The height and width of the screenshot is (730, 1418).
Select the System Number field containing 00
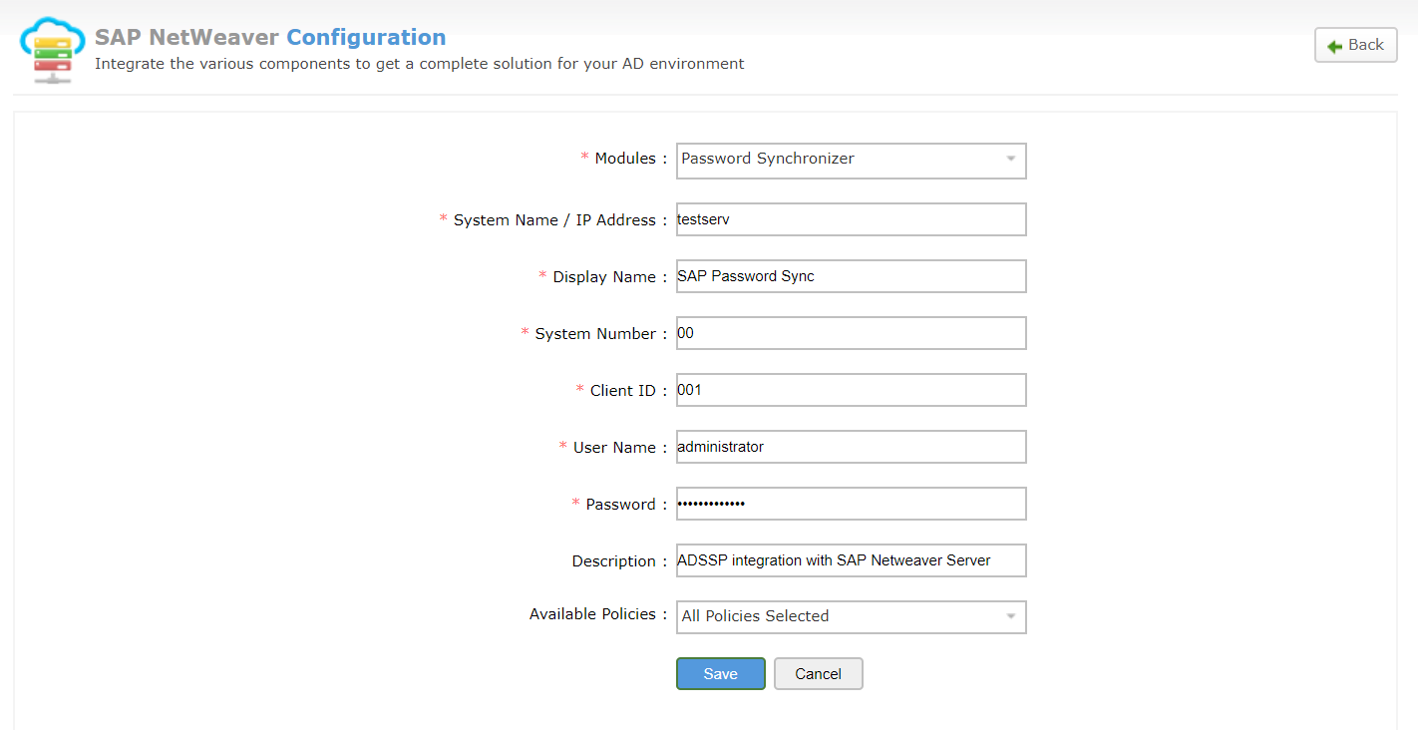(851, 332)
